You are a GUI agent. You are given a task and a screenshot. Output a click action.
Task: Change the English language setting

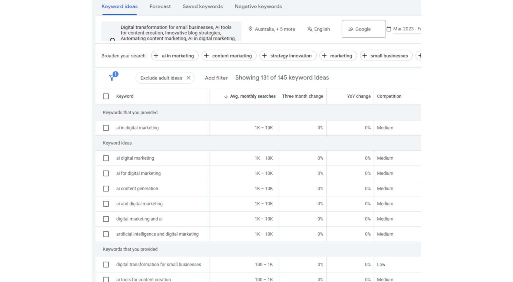pyautogui.click(x=319, y=29)
